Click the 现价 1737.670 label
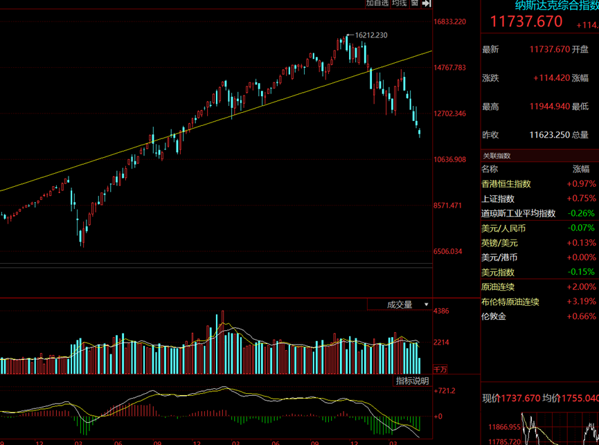Screen dimensions: 599x445 511,399
